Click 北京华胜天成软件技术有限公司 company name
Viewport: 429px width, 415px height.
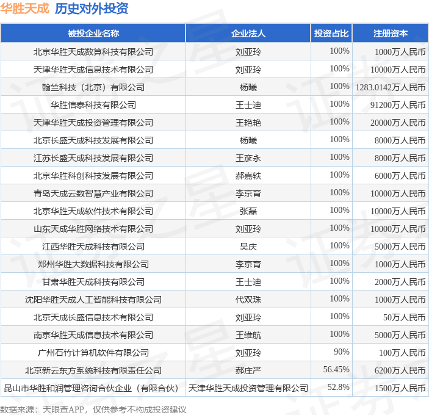coord(93,211)
